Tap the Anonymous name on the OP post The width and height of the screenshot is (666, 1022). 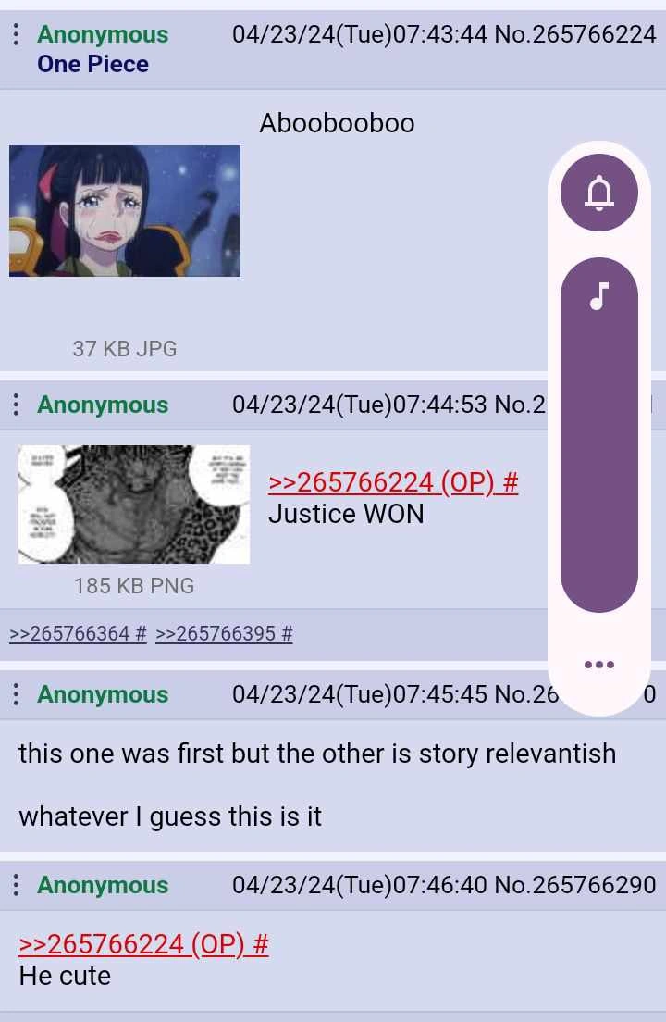point(103,34)
